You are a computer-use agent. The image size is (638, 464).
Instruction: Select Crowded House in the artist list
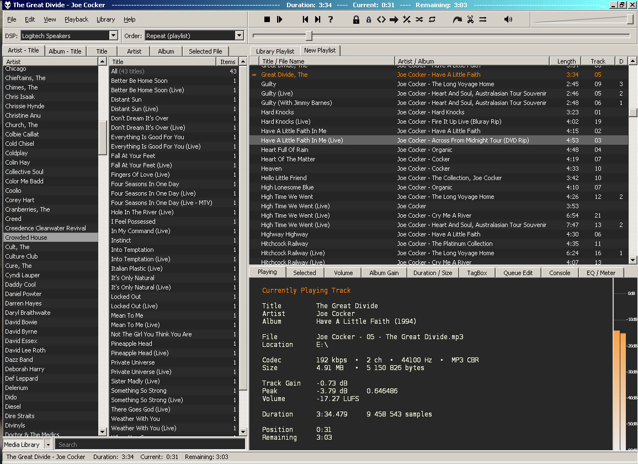(26, 238)
